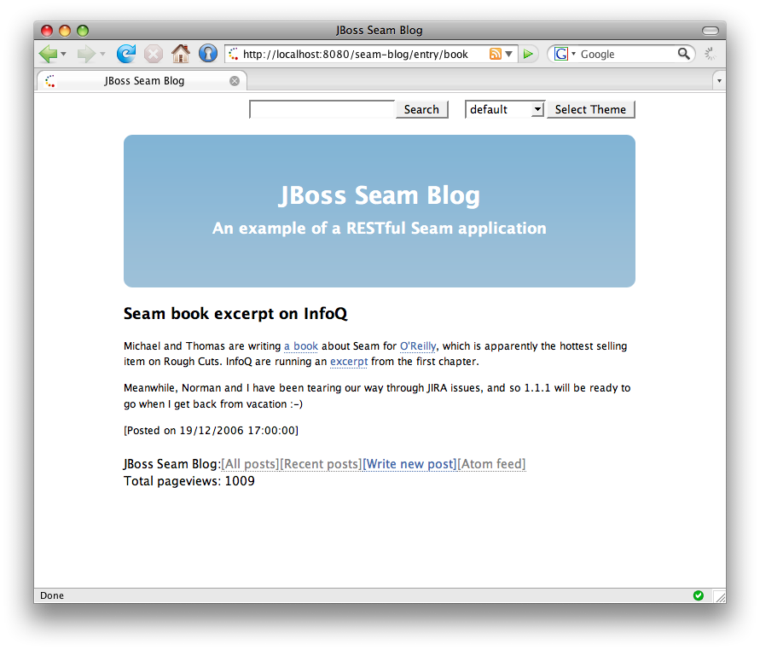Go to the Home page icon
760x650 pixels.
pos(181,55)
